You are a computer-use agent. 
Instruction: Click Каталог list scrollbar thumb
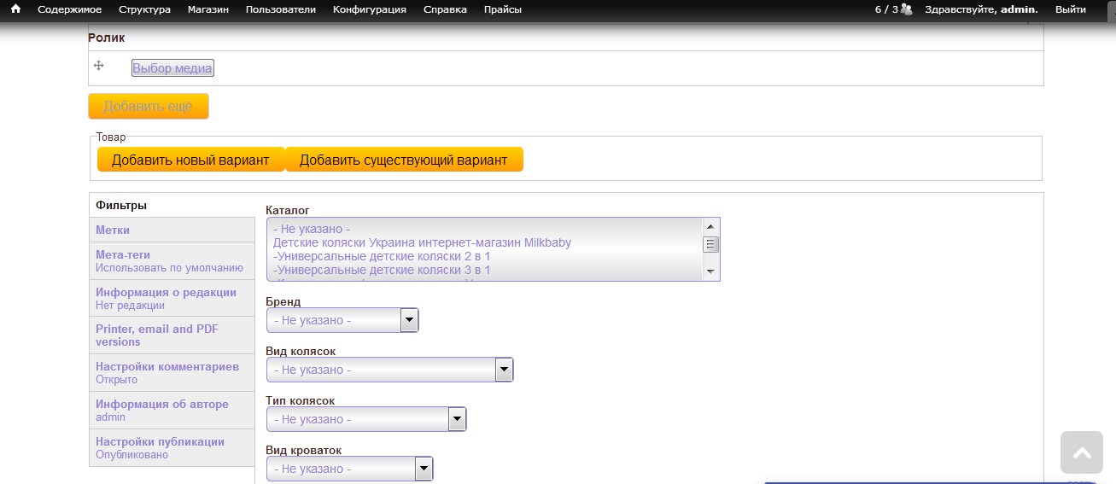(710, 244)
